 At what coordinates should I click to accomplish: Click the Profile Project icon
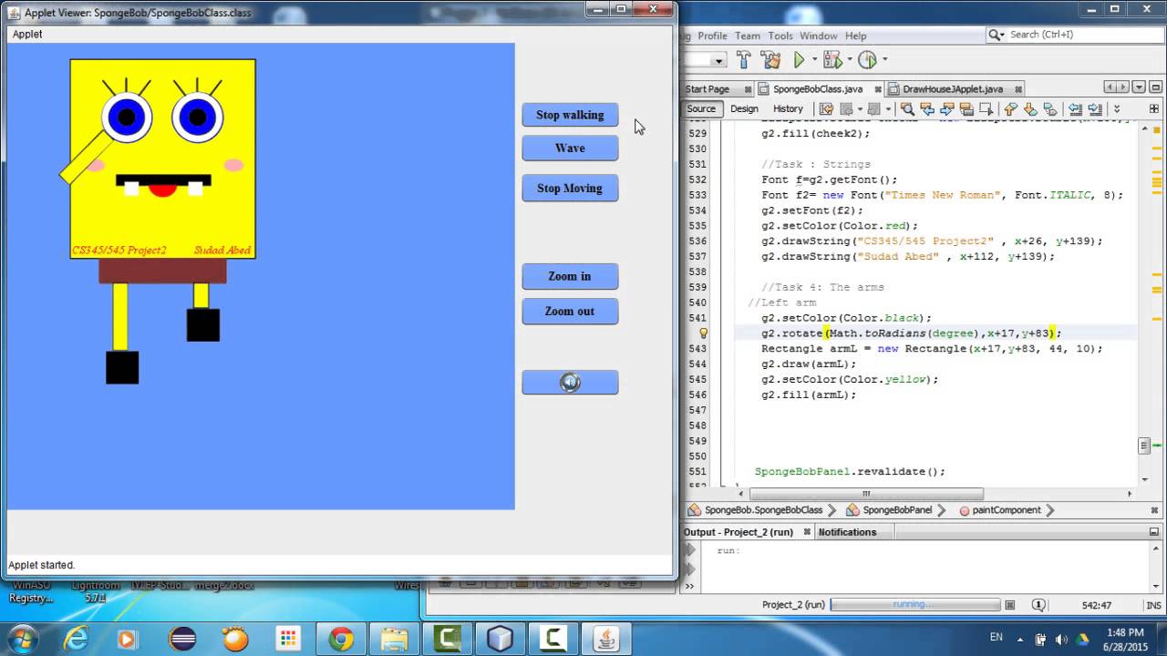point(867,60)
